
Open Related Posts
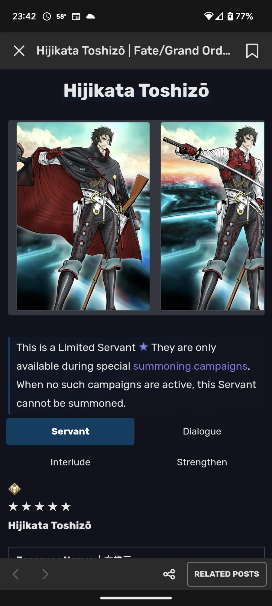[x=227, y=574]
